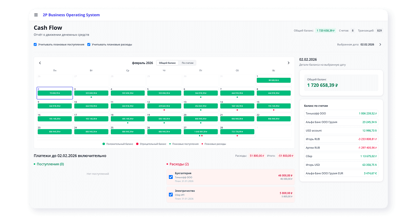Disable Учитывать плановые расходы
Viewport: 417px width, 218px height.
[89, 44]
